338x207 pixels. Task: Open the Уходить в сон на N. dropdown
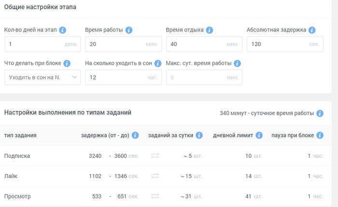[42, 77]
